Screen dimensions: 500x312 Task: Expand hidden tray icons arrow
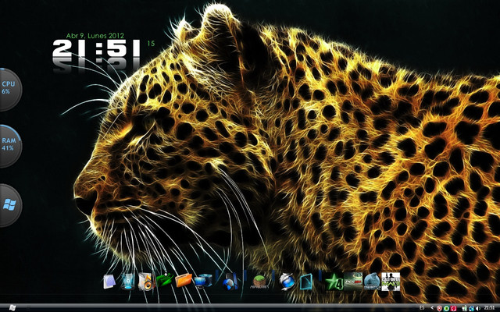(432, 308)
